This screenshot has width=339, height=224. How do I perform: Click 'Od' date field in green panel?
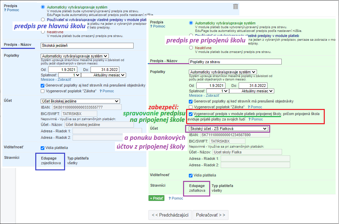point(211,86)
